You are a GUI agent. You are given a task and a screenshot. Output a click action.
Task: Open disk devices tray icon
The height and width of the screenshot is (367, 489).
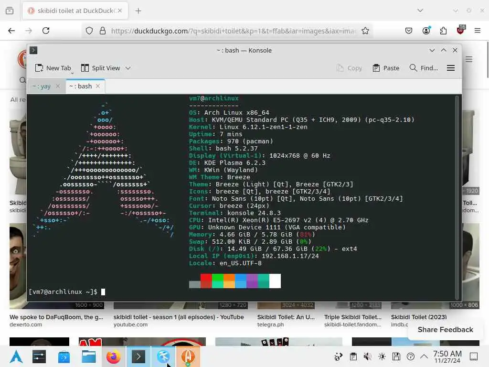[396, 356]
